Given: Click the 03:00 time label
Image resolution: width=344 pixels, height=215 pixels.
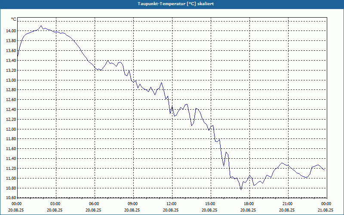Looking at the screenshot, I should click(x=56, y=204).
